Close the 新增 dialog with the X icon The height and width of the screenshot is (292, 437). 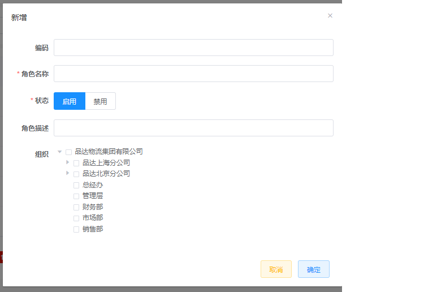tap(330, 16)
